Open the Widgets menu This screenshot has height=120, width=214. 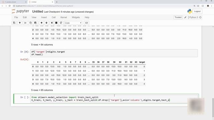click(76, 17)
